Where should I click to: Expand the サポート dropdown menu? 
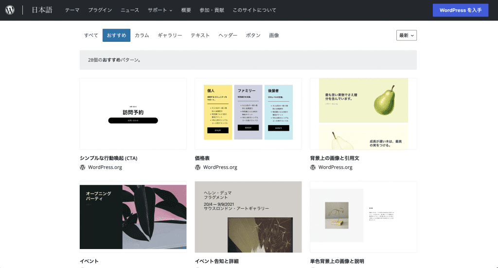pos(160,10)
